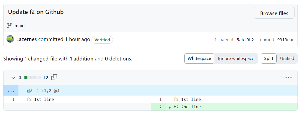Click the Verified signature badge
Image resolution: width=303 pixels, height=113 pixels.
102,40
